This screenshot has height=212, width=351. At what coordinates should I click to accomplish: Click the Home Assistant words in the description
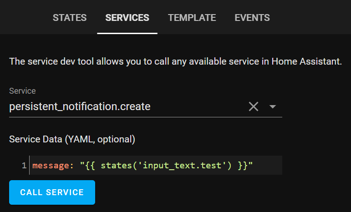[x=307, y=61]
